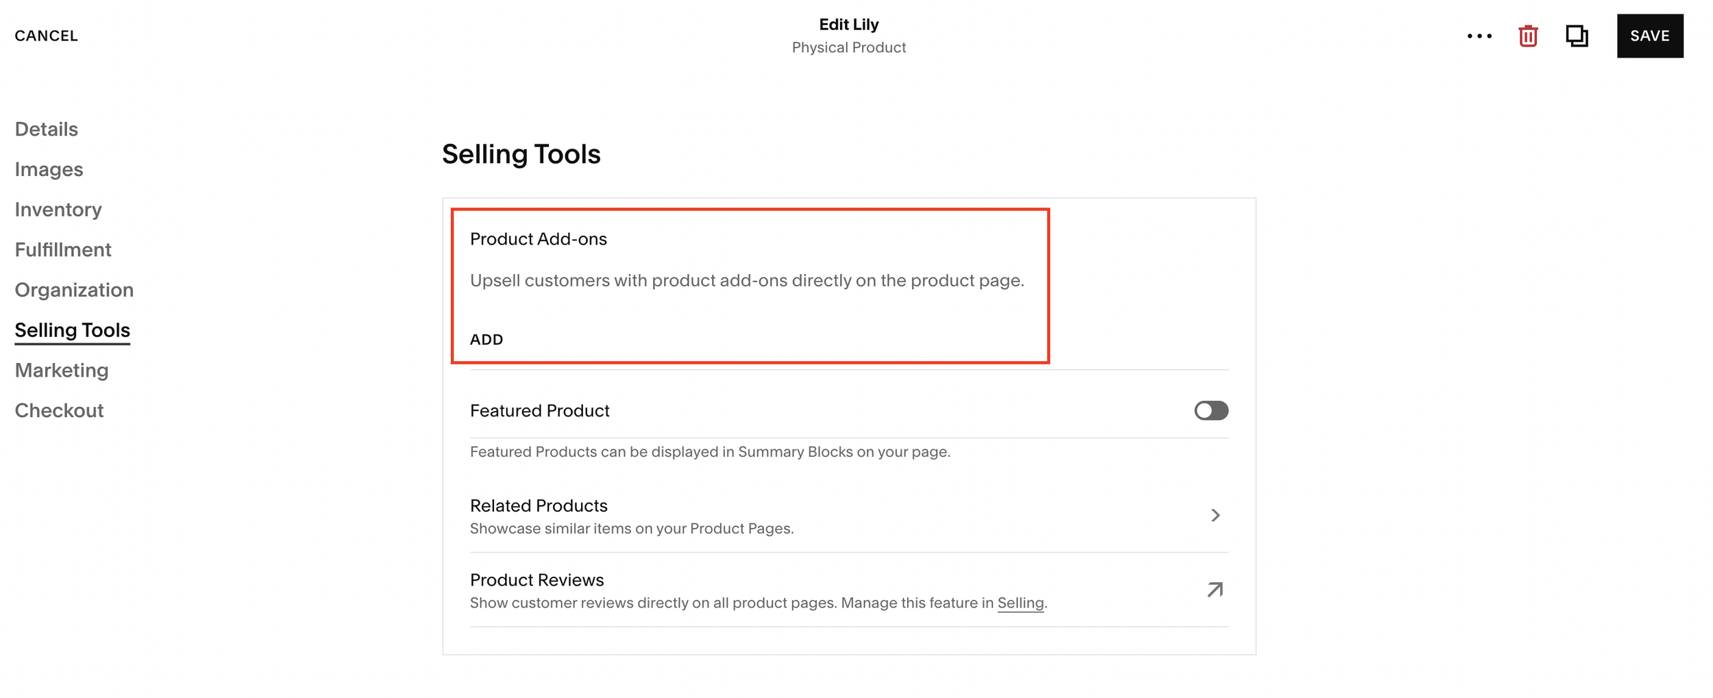
Task: Click the SAVE button
Action: (x=1650, y=36)
